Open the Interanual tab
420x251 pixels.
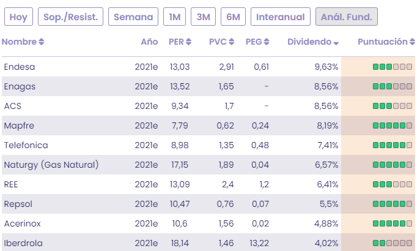point(281,17)
